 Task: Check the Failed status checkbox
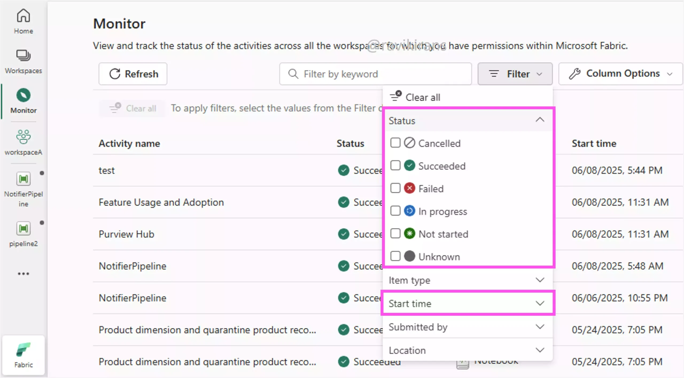(x=395, y=188)
